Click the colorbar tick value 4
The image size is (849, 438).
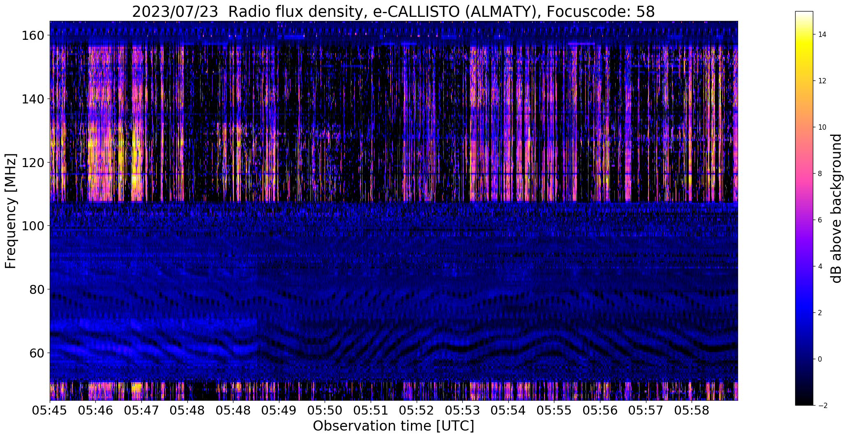coord(820,267)
